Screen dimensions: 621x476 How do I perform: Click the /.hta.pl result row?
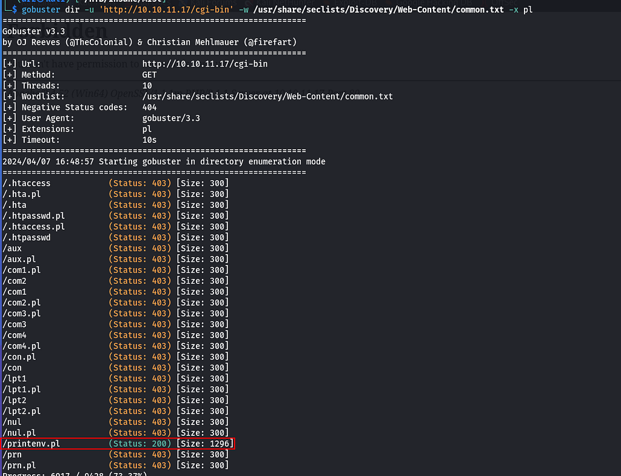click(116, 194)
